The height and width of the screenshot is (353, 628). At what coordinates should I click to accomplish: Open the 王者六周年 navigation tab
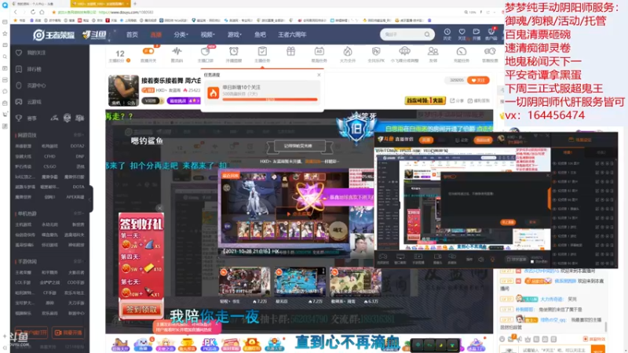292,35
